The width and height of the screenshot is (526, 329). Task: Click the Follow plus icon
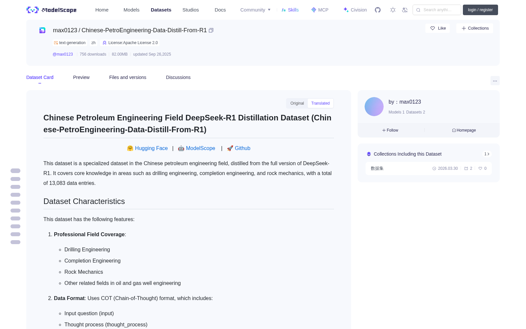point(384,130)
